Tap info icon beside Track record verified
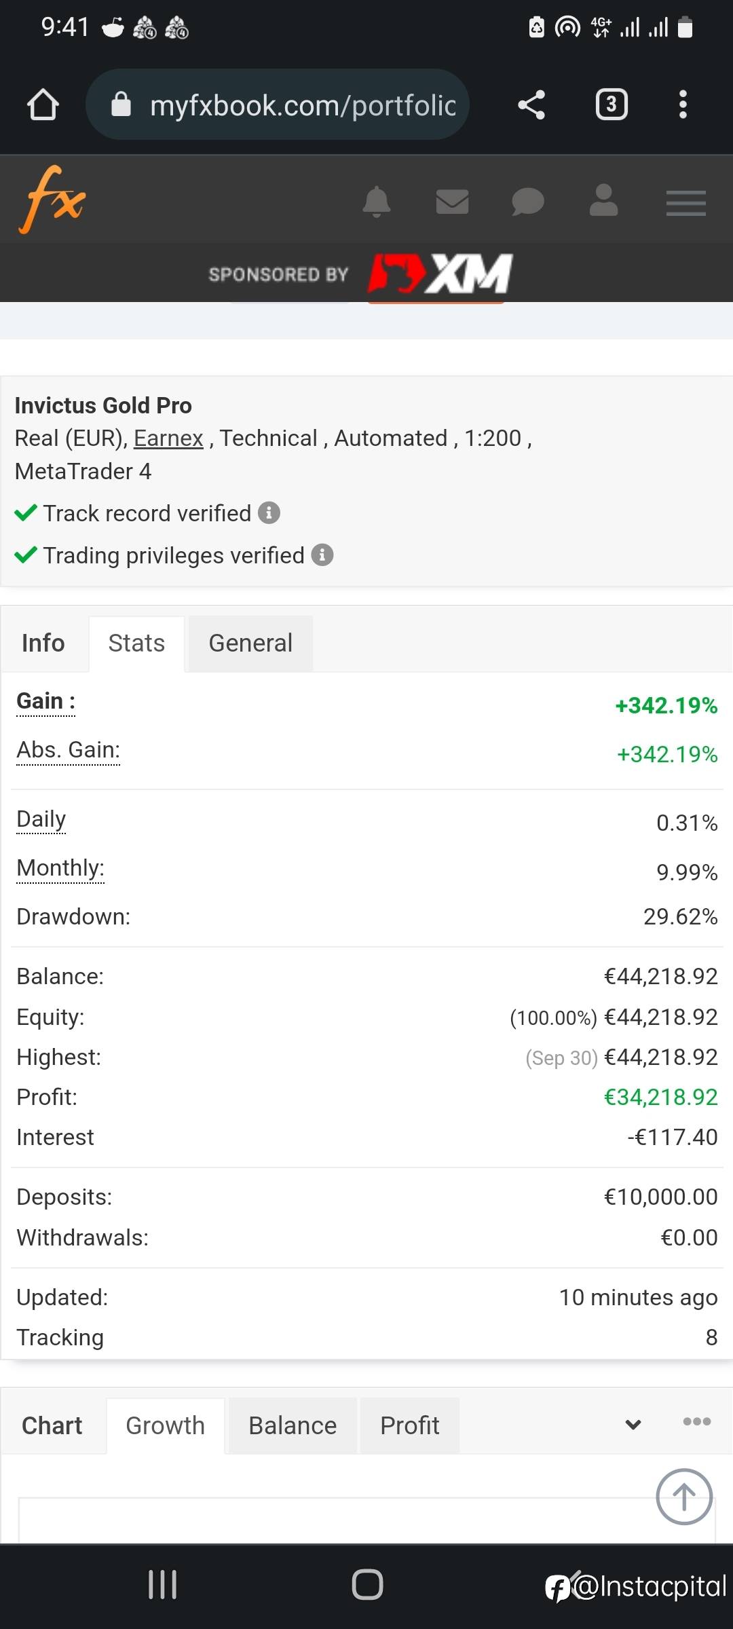Image resolution: width=733 pixels, height=1629 pixels. (269, 513)
